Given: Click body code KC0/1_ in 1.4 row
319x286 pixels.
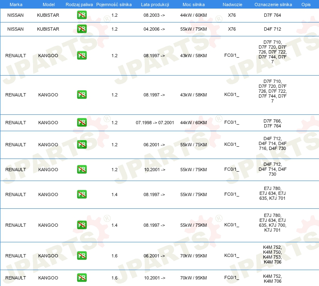Looking at the screenshot, I should (x=232, y=225).
